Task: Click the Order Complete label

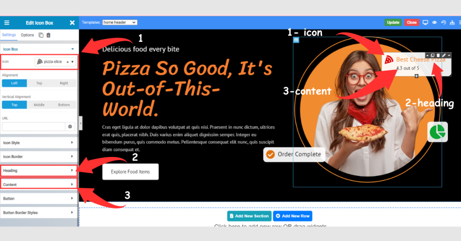Action: 299,154
